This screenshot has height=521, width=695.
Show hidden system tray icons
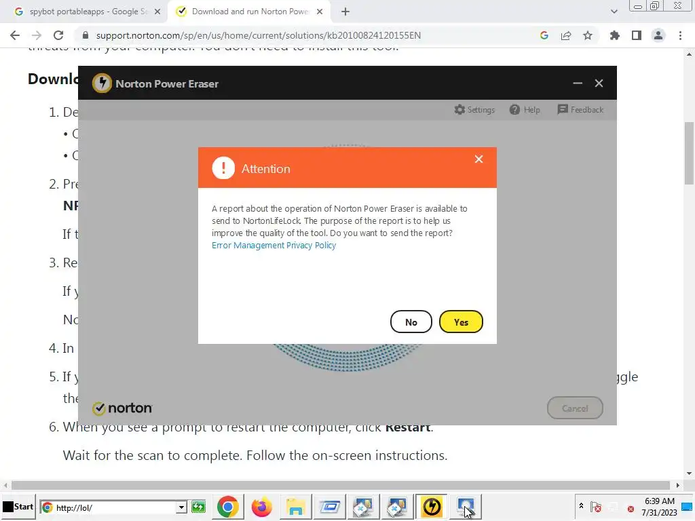581,506
